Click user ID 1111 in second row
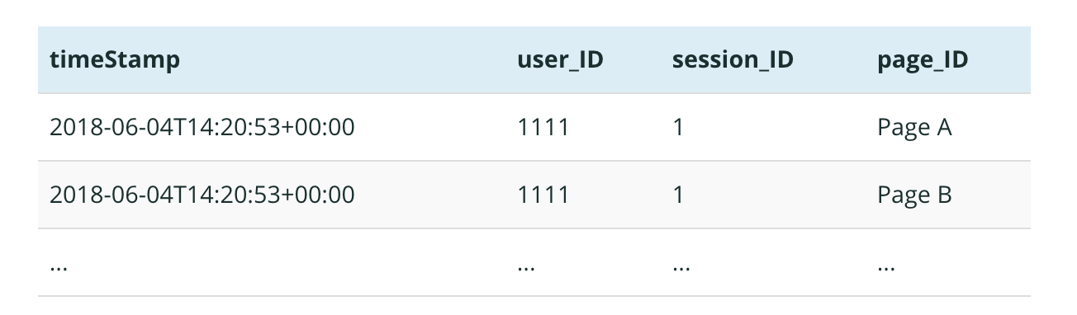 pos(543,194)
